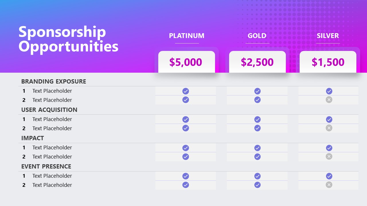Click Platinum checkmark for Branding Exposure row 1
The image size is (367, 206).
(186, 91)
